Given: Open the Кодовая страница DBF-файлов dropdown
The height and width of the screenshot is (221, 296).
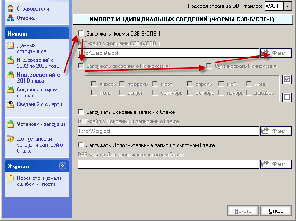Looking at the screenshot, I should (x=288, y=6).
